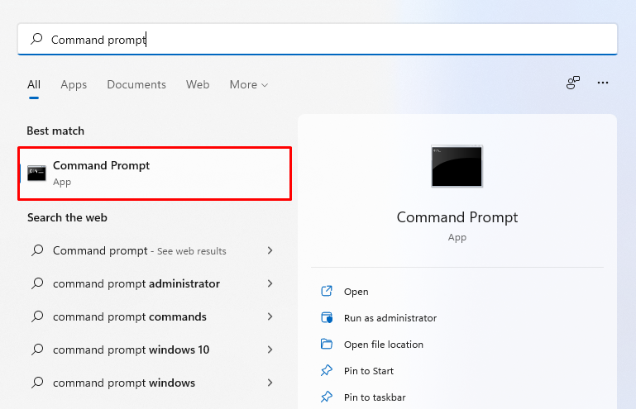Expand the 'command prompt administrator' suggestion arrow
The image size is (636, 409).
click(x=270, y=283)
